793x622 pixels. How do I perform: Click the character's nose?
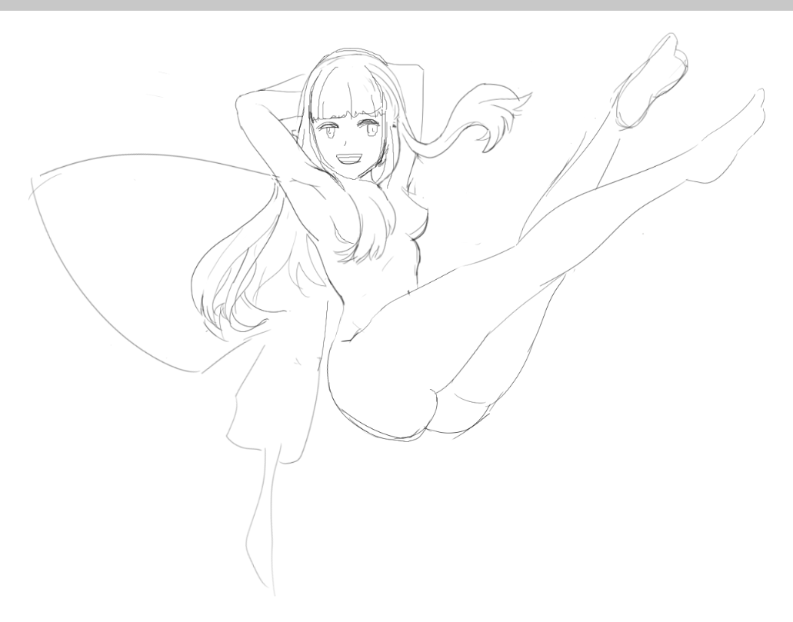click(x=355, y=144)
